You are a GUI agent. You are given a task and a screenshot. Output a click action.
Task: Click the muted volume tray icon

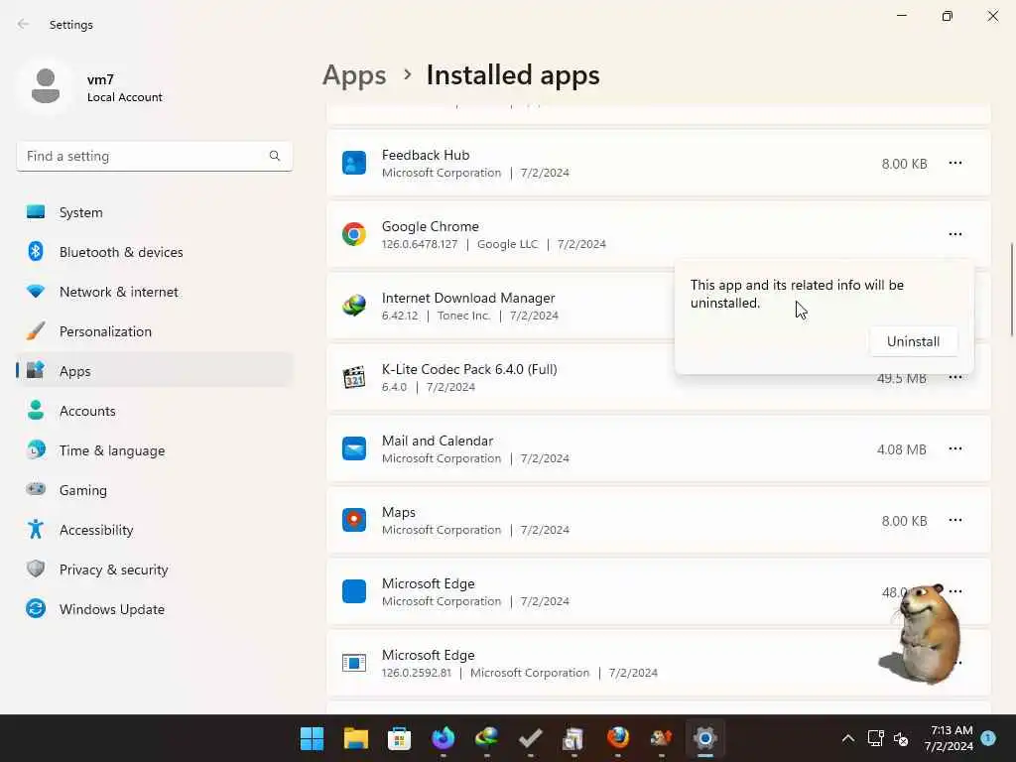pos(901,738)
